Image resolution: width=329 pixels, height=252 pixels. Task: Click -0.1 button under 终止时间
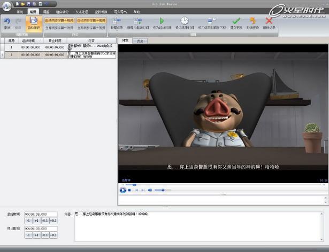[45, 235]
